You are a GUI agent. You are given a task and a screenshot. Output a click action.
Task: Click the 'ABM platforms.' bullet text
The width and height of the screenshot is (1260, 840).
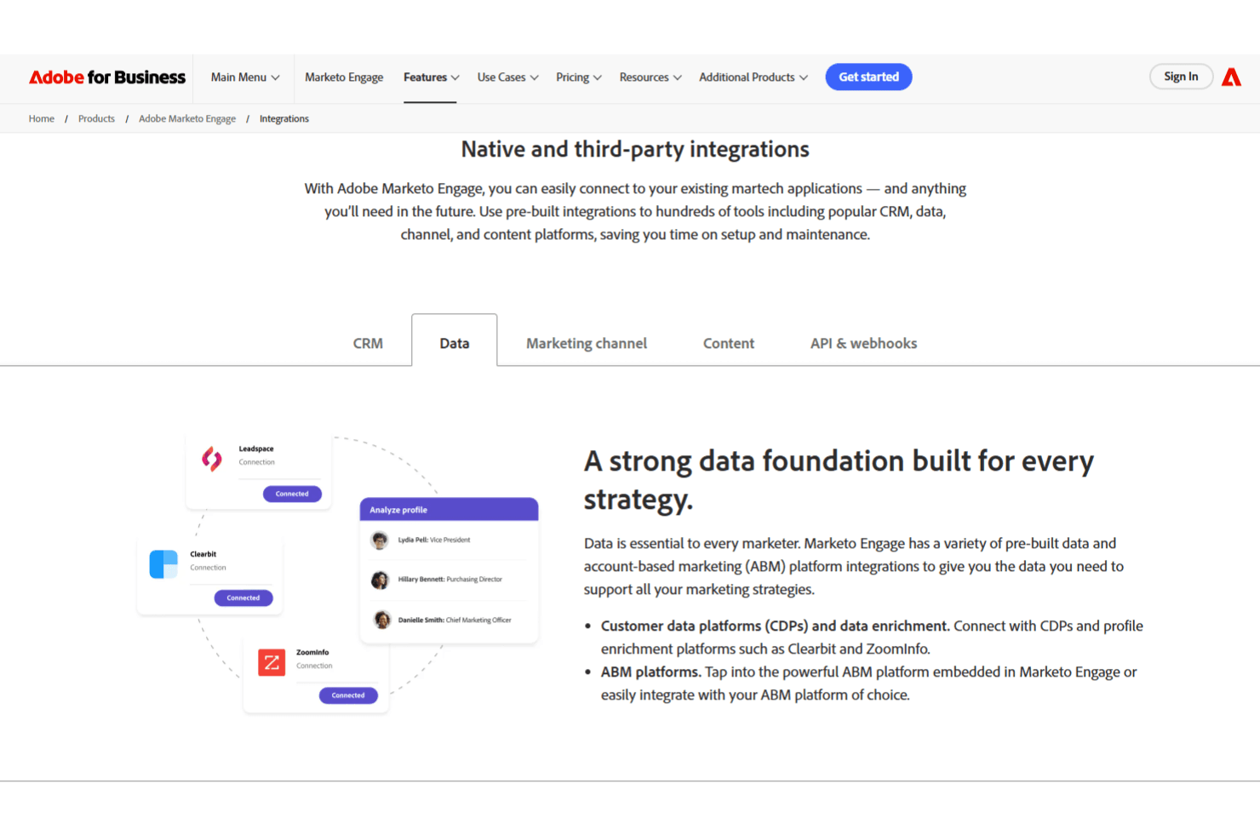click(x=651, y=672)
